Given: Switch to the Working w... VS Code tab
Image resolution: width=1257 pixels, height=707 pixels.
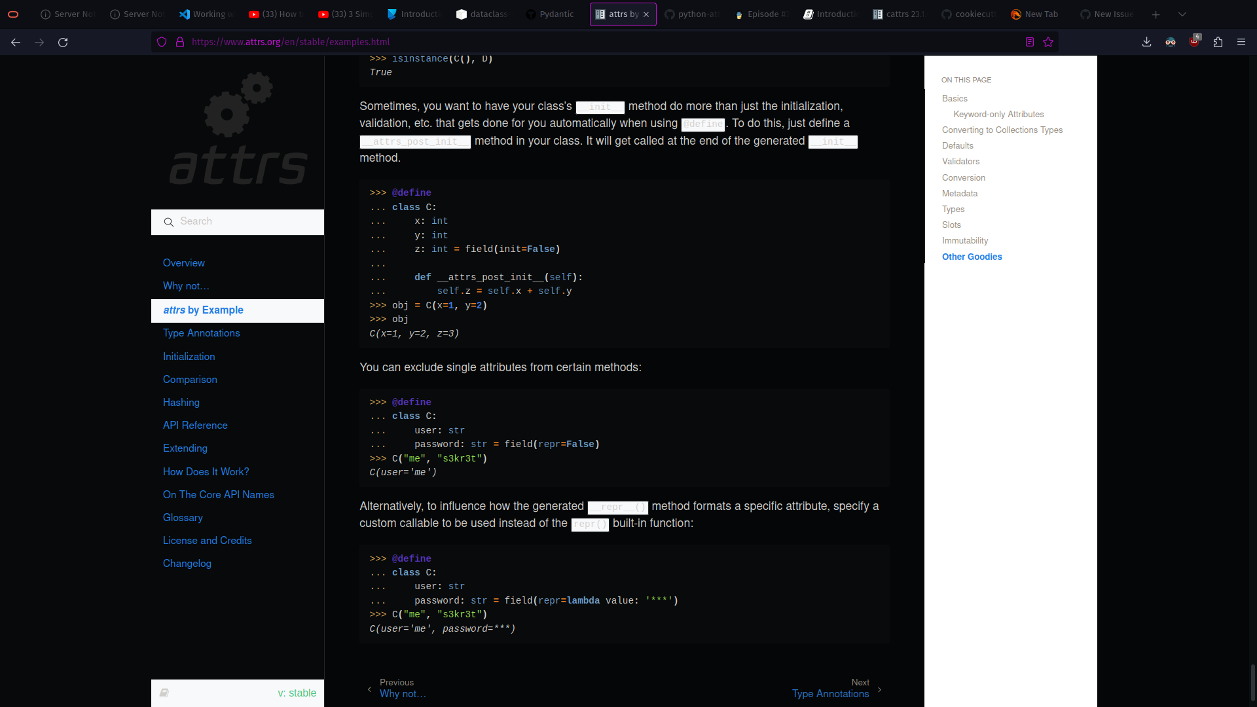Looking at the screenshot, I should pos(207,14).
